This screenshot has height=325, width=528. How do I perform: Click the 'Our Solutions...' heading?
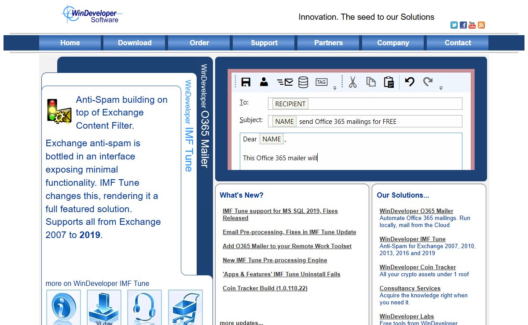pos(403,195)
